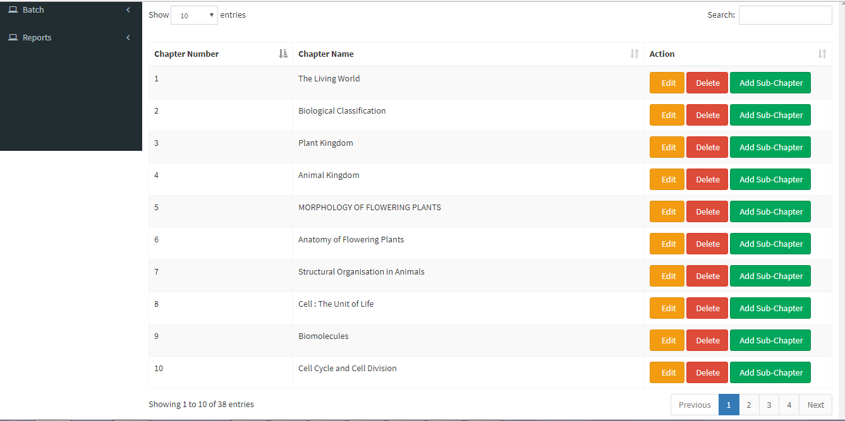Add Sub-Chapter to Biomolecules
Viewport: 845px width, 421px height.
pyautogui.click(x=770, y=340)
